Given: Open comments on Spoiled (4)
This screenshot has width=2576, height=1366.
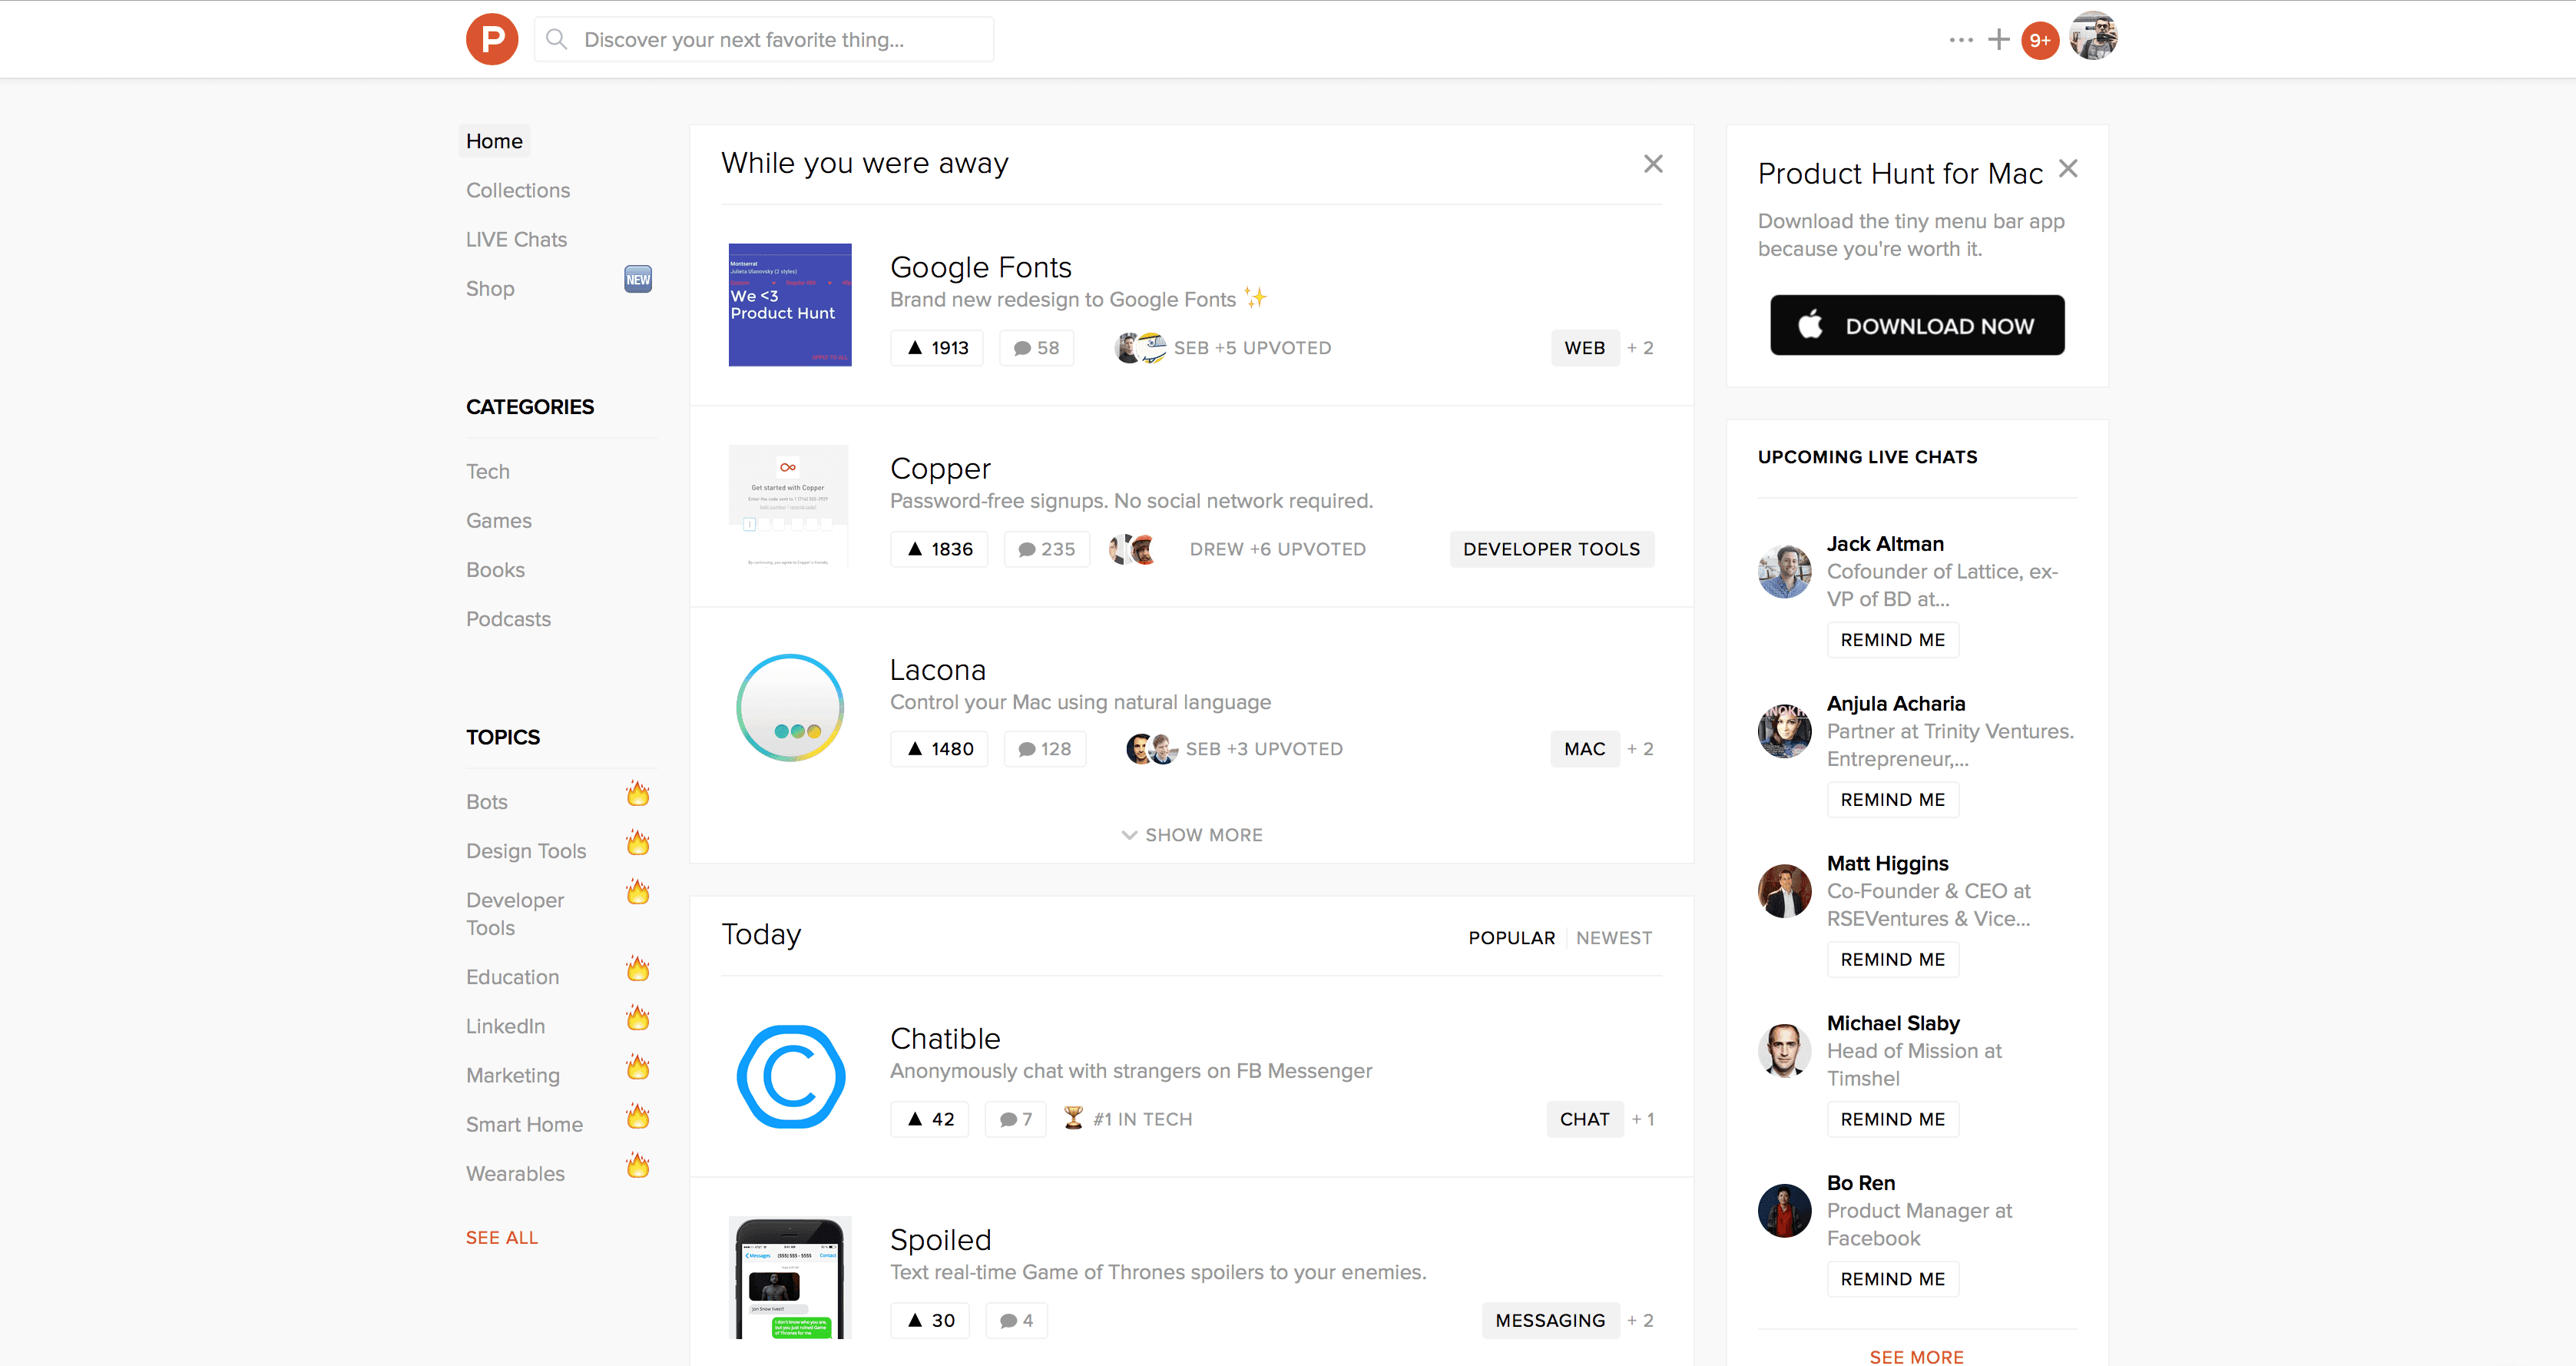Looking at the screenshot, I should click(x=1015, y=1320).
